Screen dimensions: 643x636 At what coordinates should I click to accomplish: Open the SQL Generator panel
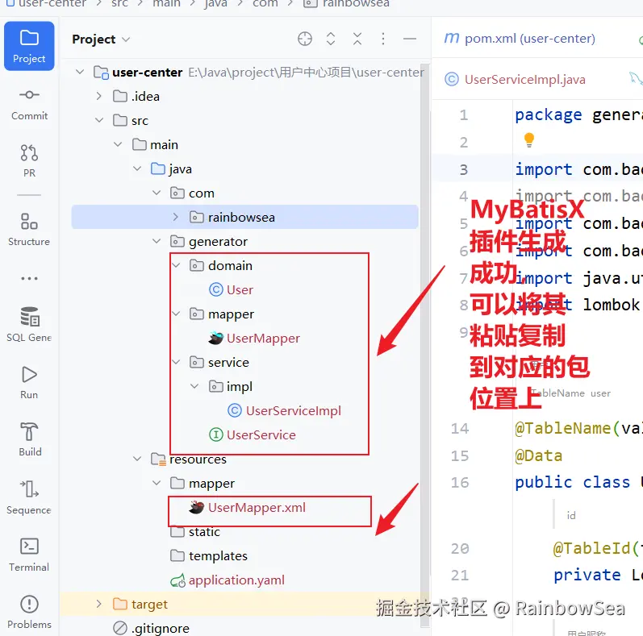click(29, 324)
